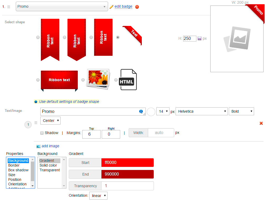Select the swallowtail ribbon shape radio button
Screen dimensions: 267x202
(x=38, y=37)
